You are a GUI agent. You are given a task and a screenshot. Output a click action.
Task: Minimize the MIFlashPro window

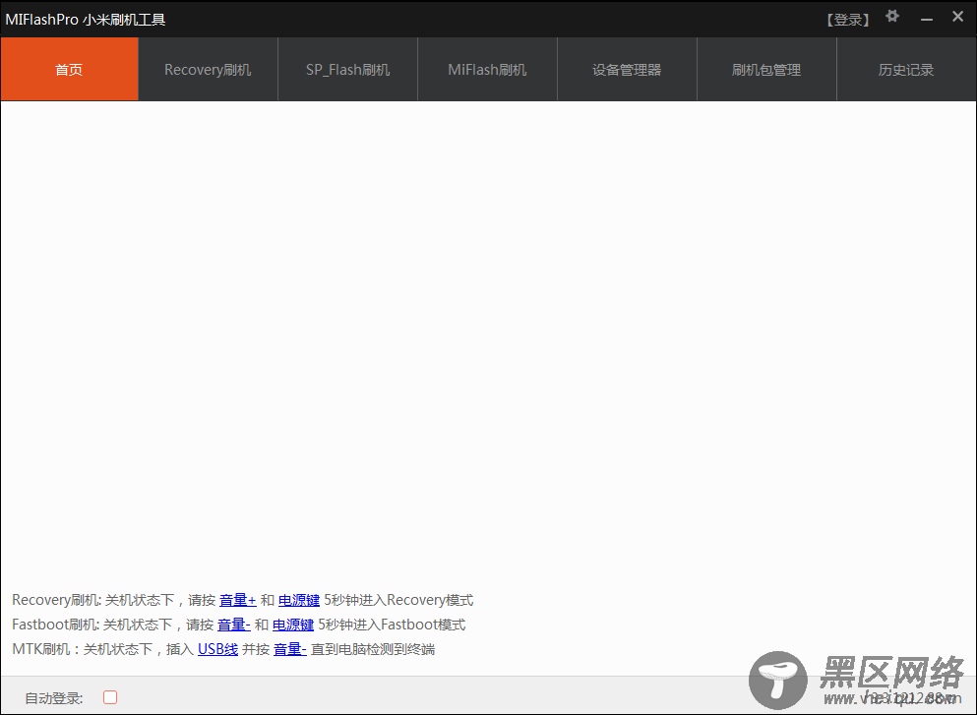(927, 20)
